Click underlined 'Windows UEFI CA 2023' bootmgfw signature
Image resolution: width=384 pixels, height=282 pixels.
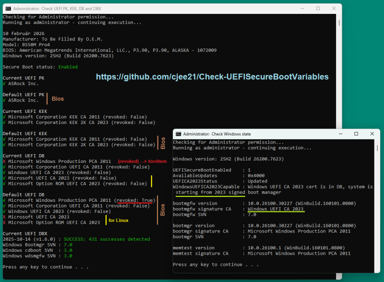[276, 209]
